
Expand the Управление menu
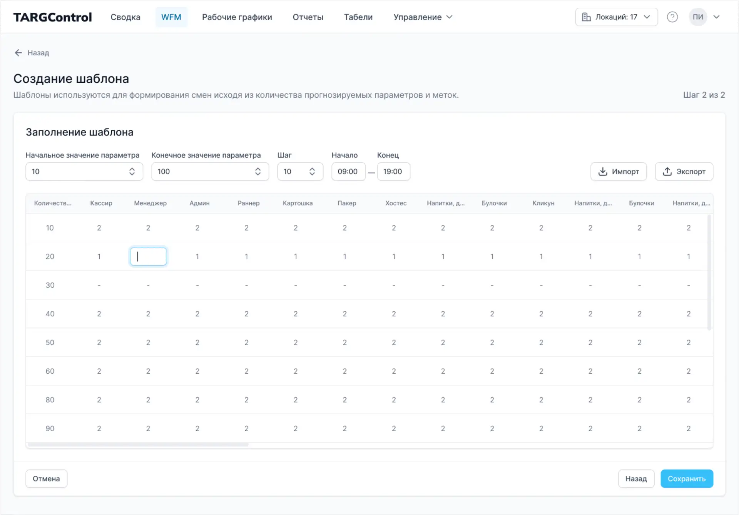[423, 17]
